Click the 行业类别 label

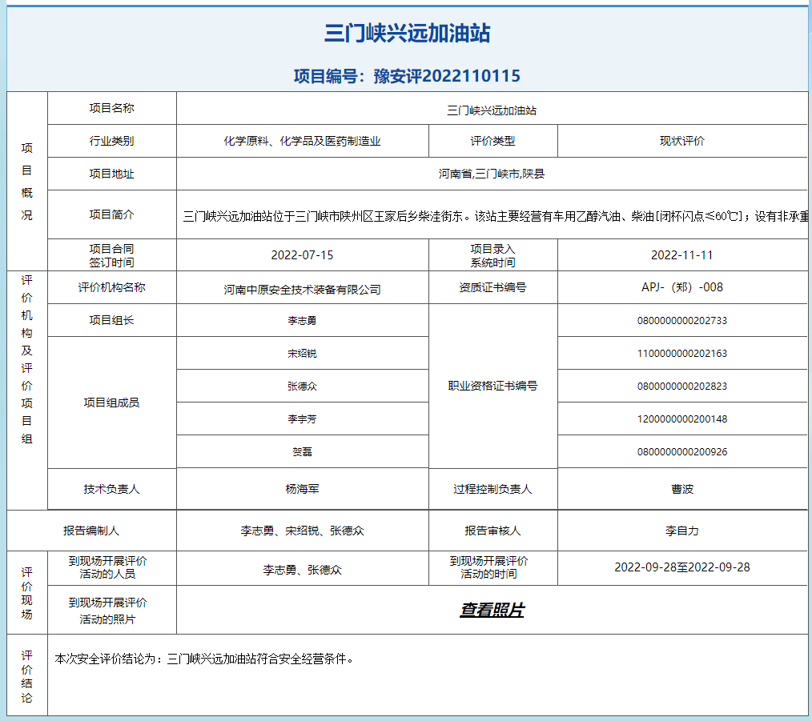pyautogui.click(x=112, y=141)
